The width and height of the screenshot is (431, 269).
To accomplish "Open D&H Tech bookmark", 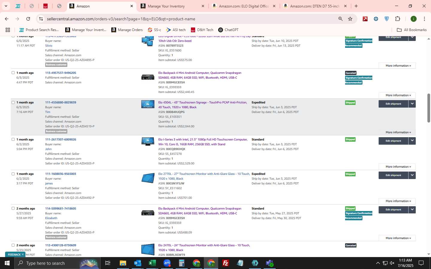I will (x=202, y=30).
